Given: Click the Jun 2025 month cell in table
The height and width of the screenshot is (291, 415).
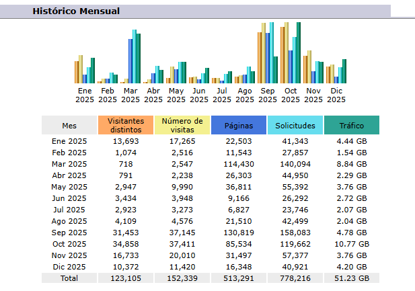Looking at the screenshot, I should click(69, 198).
